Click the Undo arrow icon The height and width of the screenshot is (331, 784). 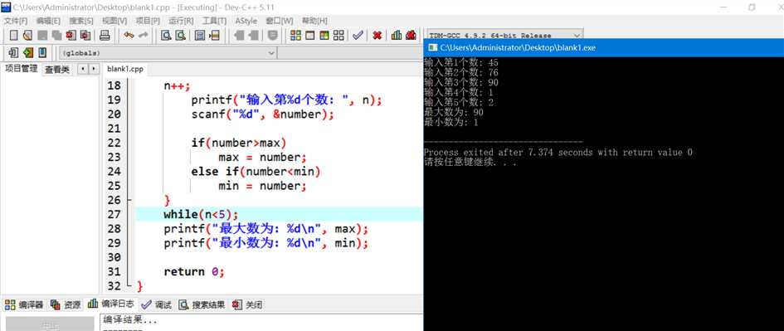coord(129,36)
